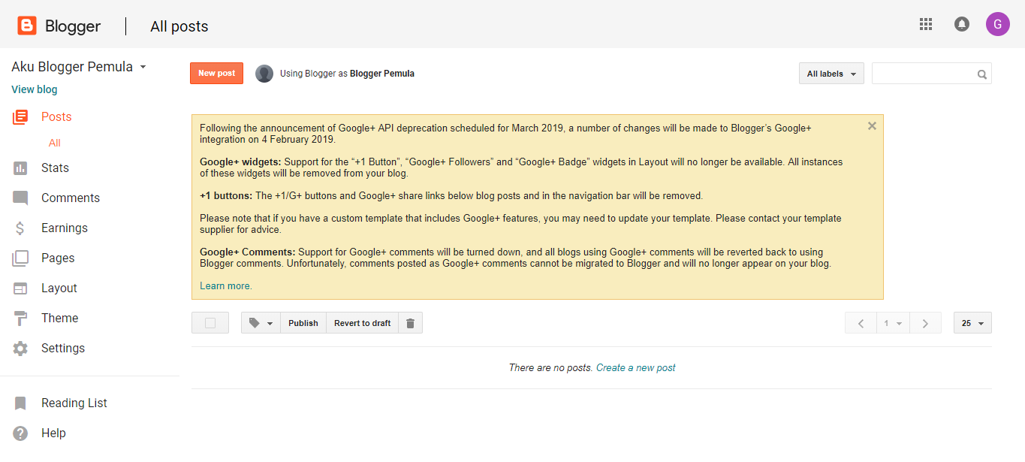Follow the Create a new post link
This screenshot has width=1025, height=462.
(x=635, y=368)
